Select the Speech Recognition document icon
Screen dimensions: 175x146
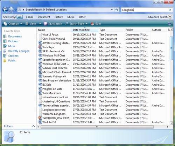click(40, 60)
